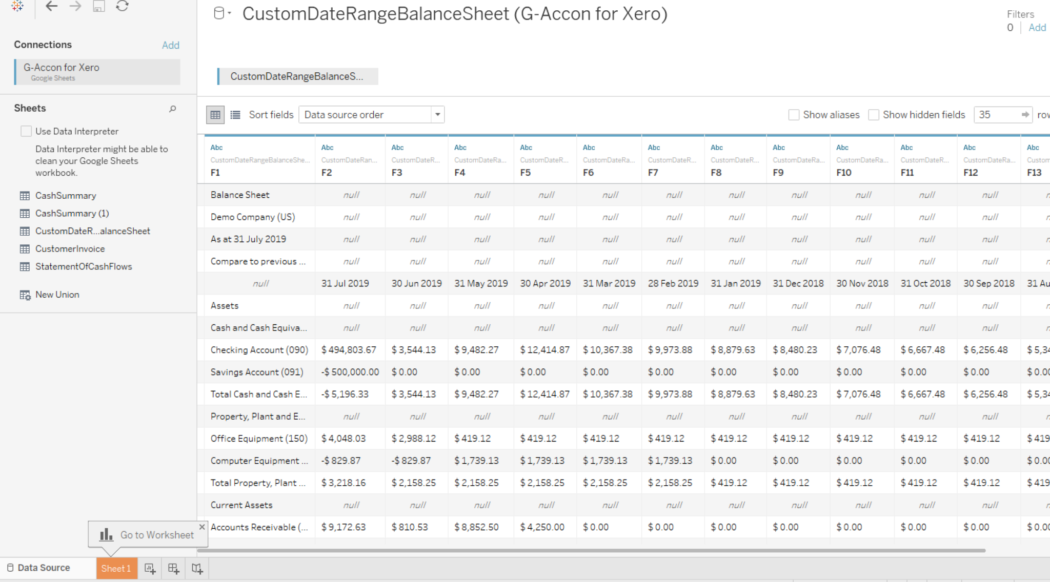Viewport: 1050px width, 582px height.
Task: Click the F3 column header
Action: (x=416, y=160)
